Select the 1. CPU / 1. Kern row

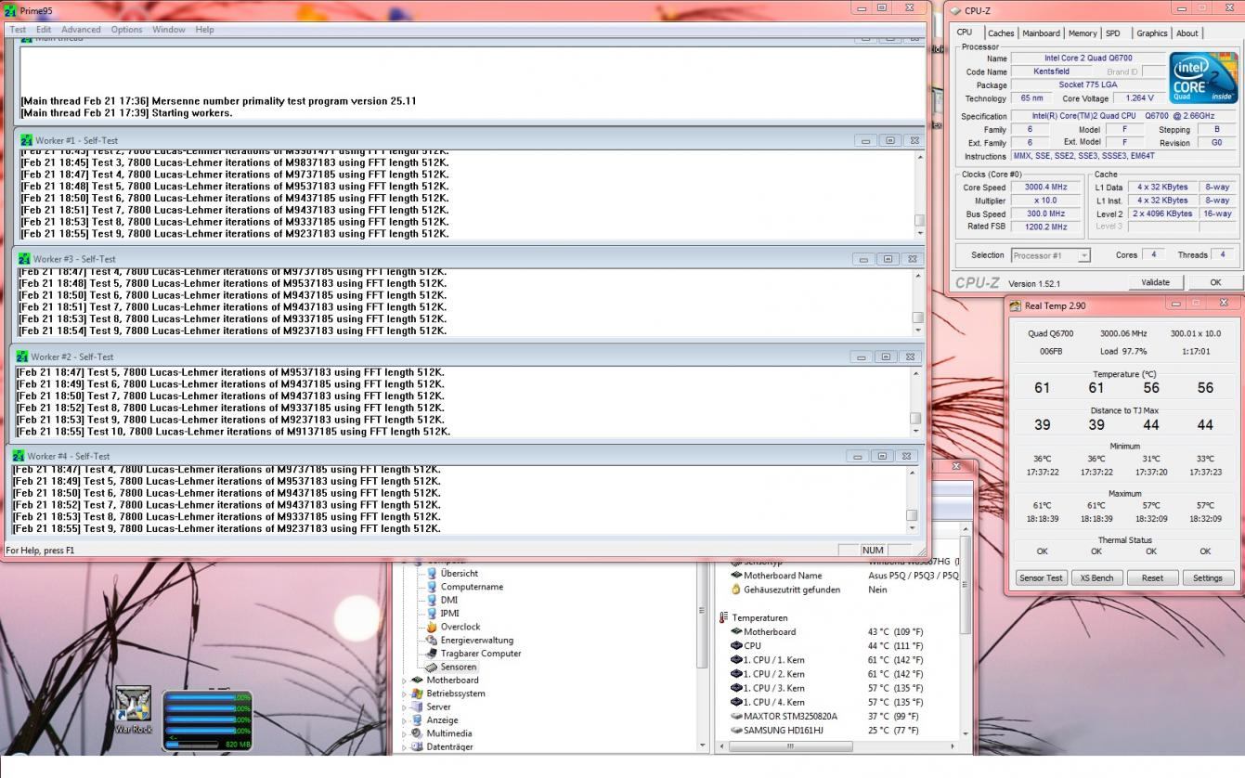(x=845, y=660)
